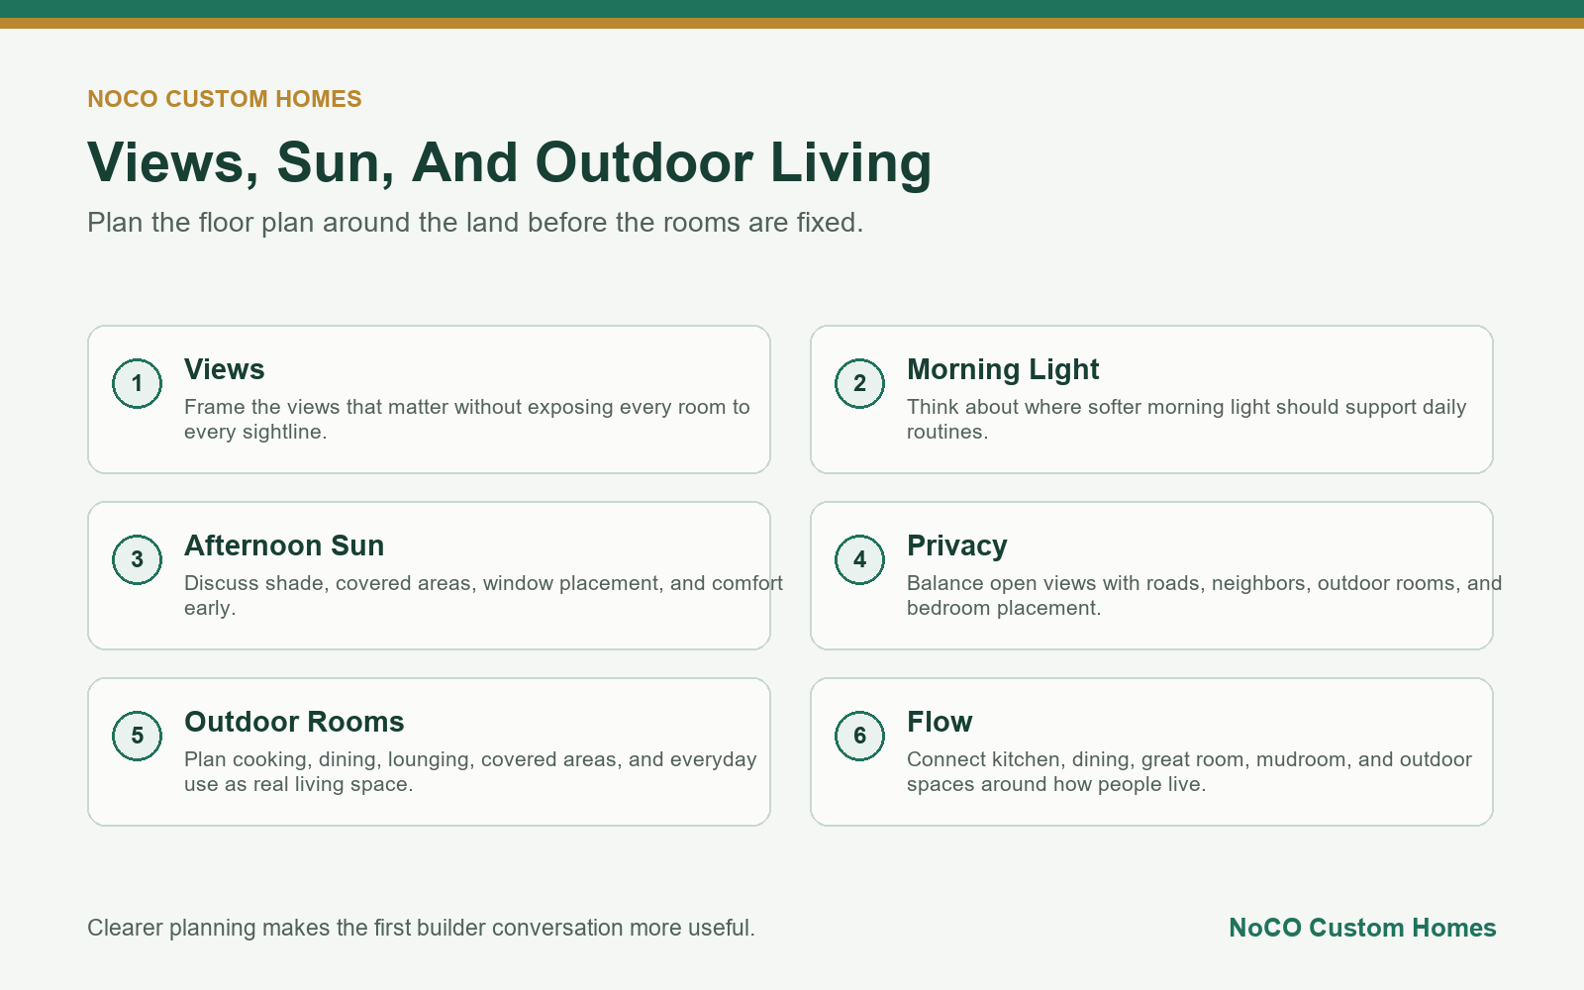Click the 'Discuss shade, covered areas' description
Screen dimensions: 1584x990
click(x=483, y=595)
